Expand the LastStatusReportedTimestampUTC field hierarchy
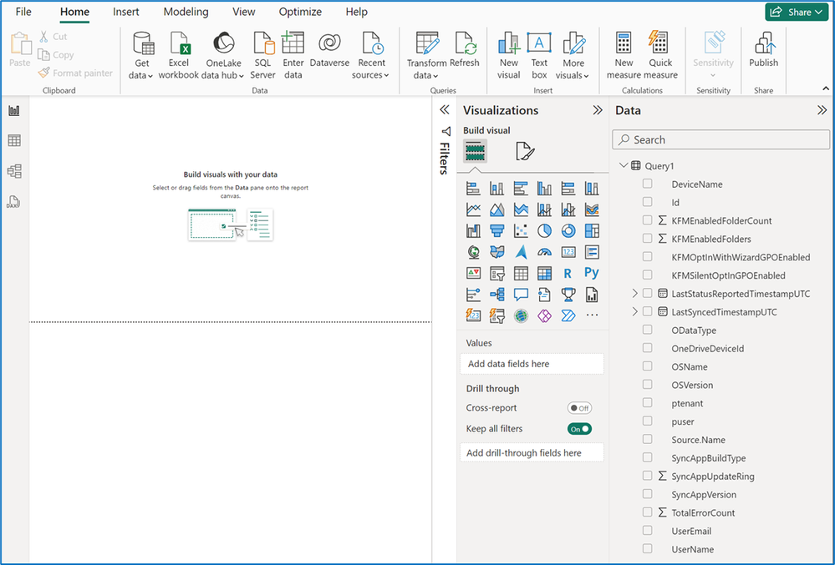835x565 pixels. click(634, 294)
